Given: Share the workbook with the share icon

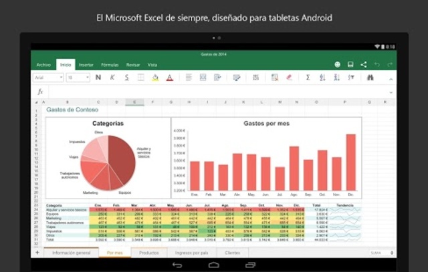Looking at the screenshot, I should [x=364, y=64].
